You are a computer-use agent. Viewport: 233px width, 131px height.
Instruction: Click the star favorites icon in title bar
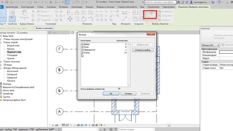[x=187, y=2]
